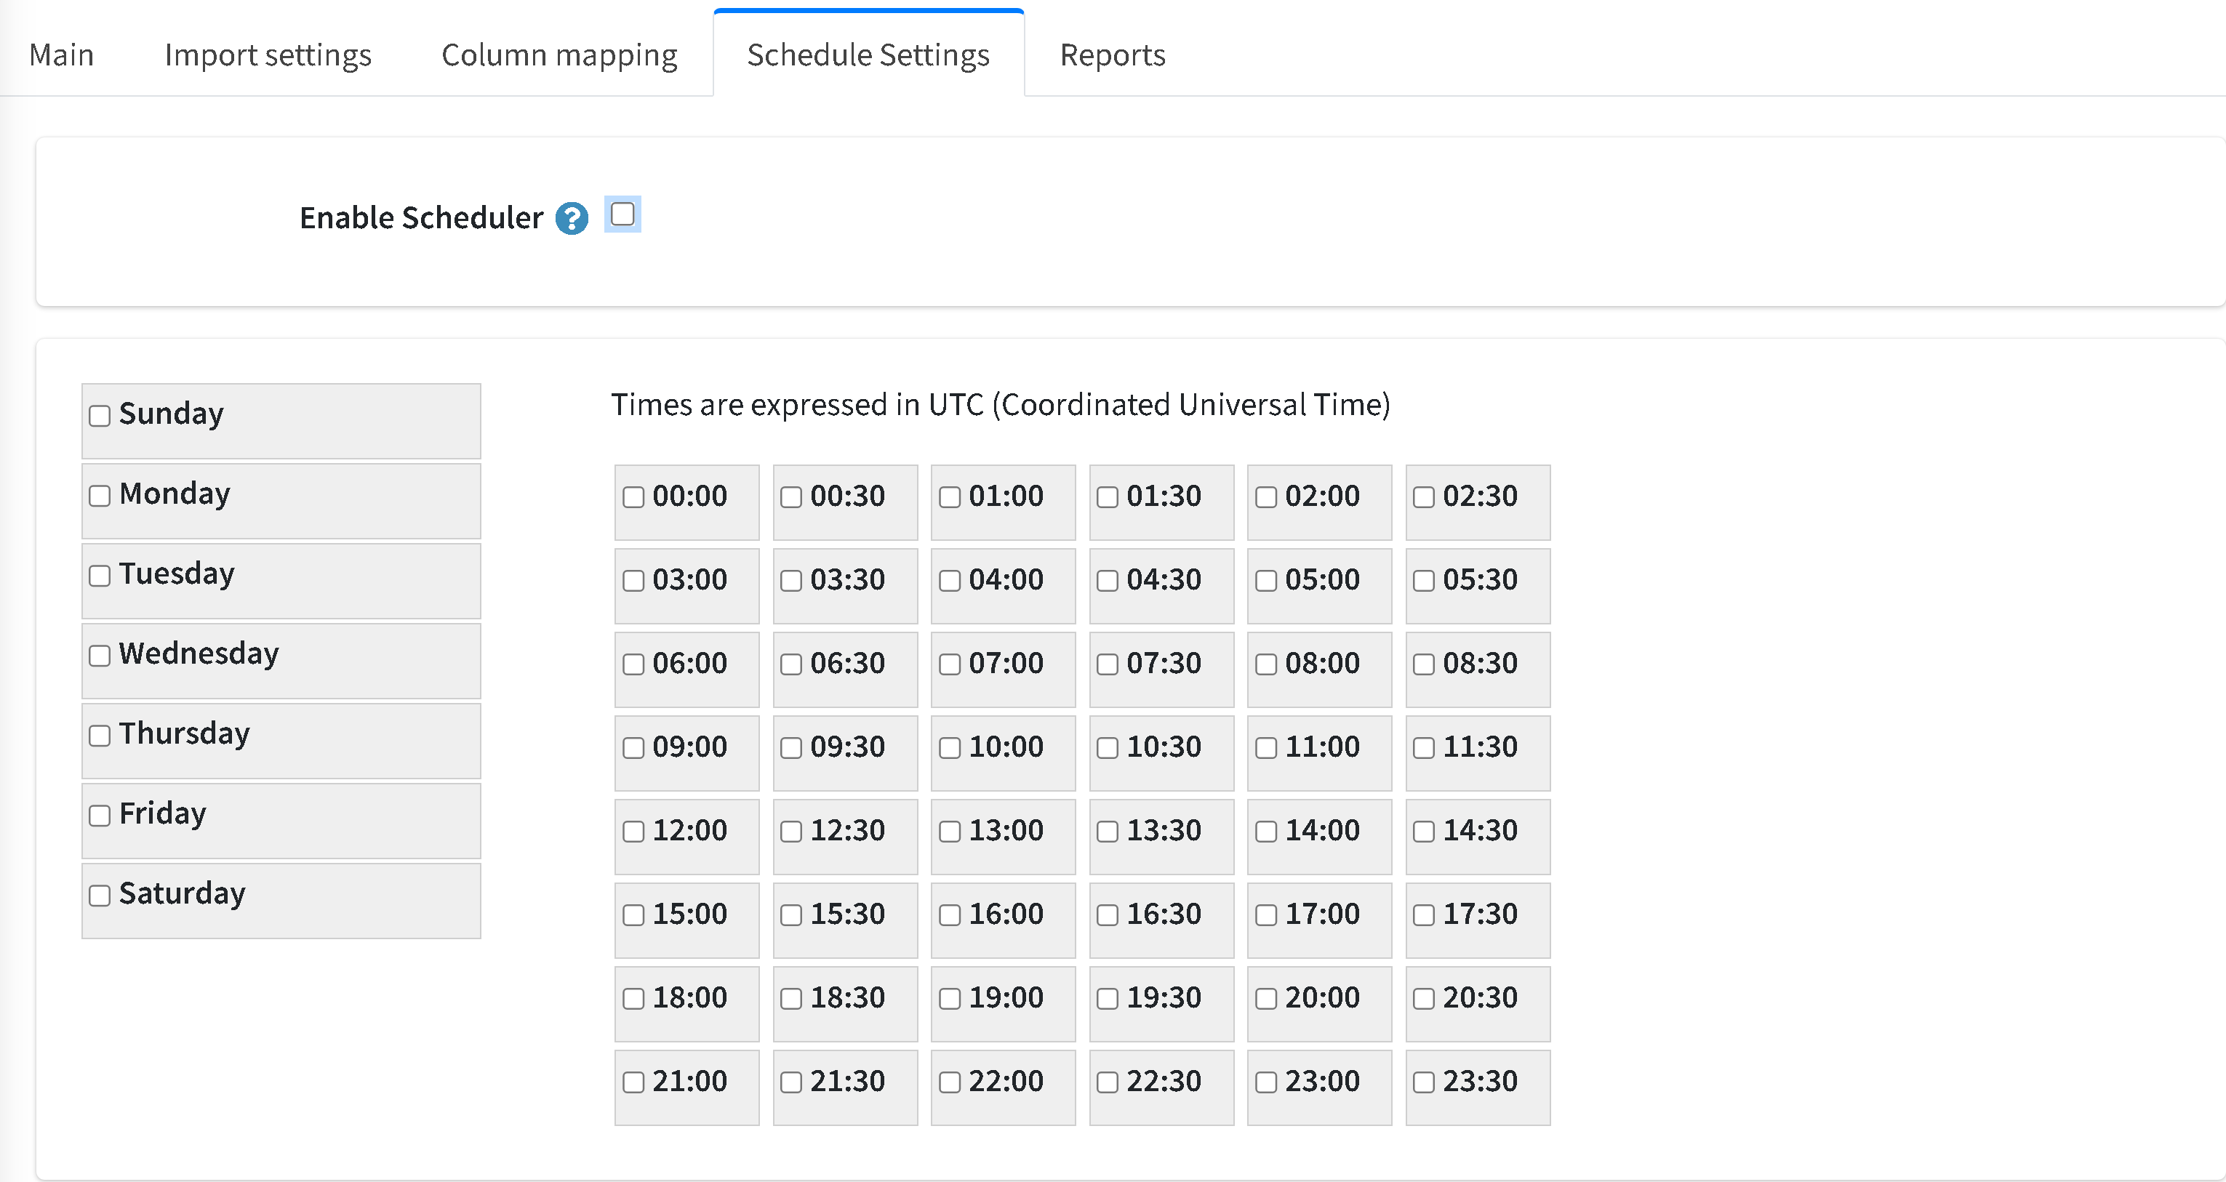
Task: Select the 14:30 time slot
Action: pyautogui.click(x=1424, y=832)
